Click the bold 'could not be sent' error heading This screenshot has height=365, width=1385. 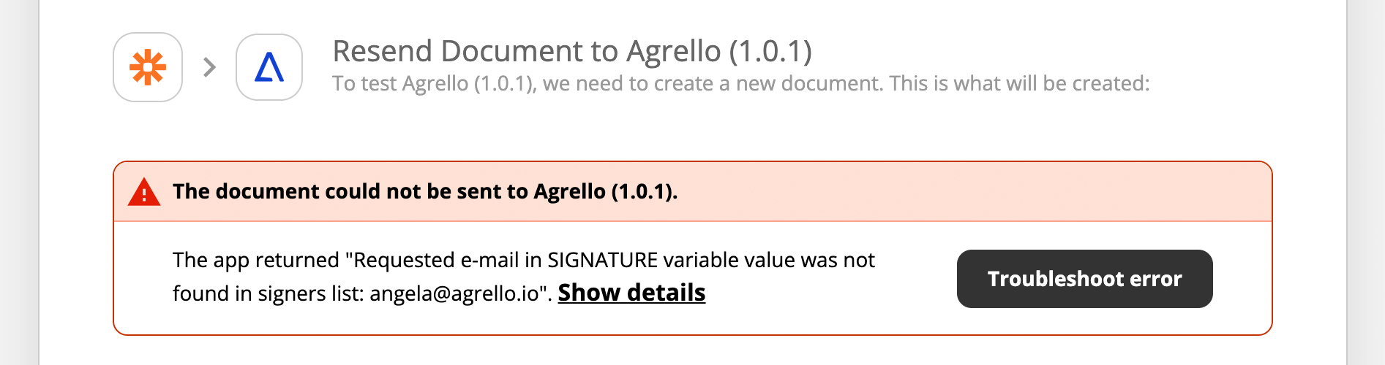(x=425, y=191)
